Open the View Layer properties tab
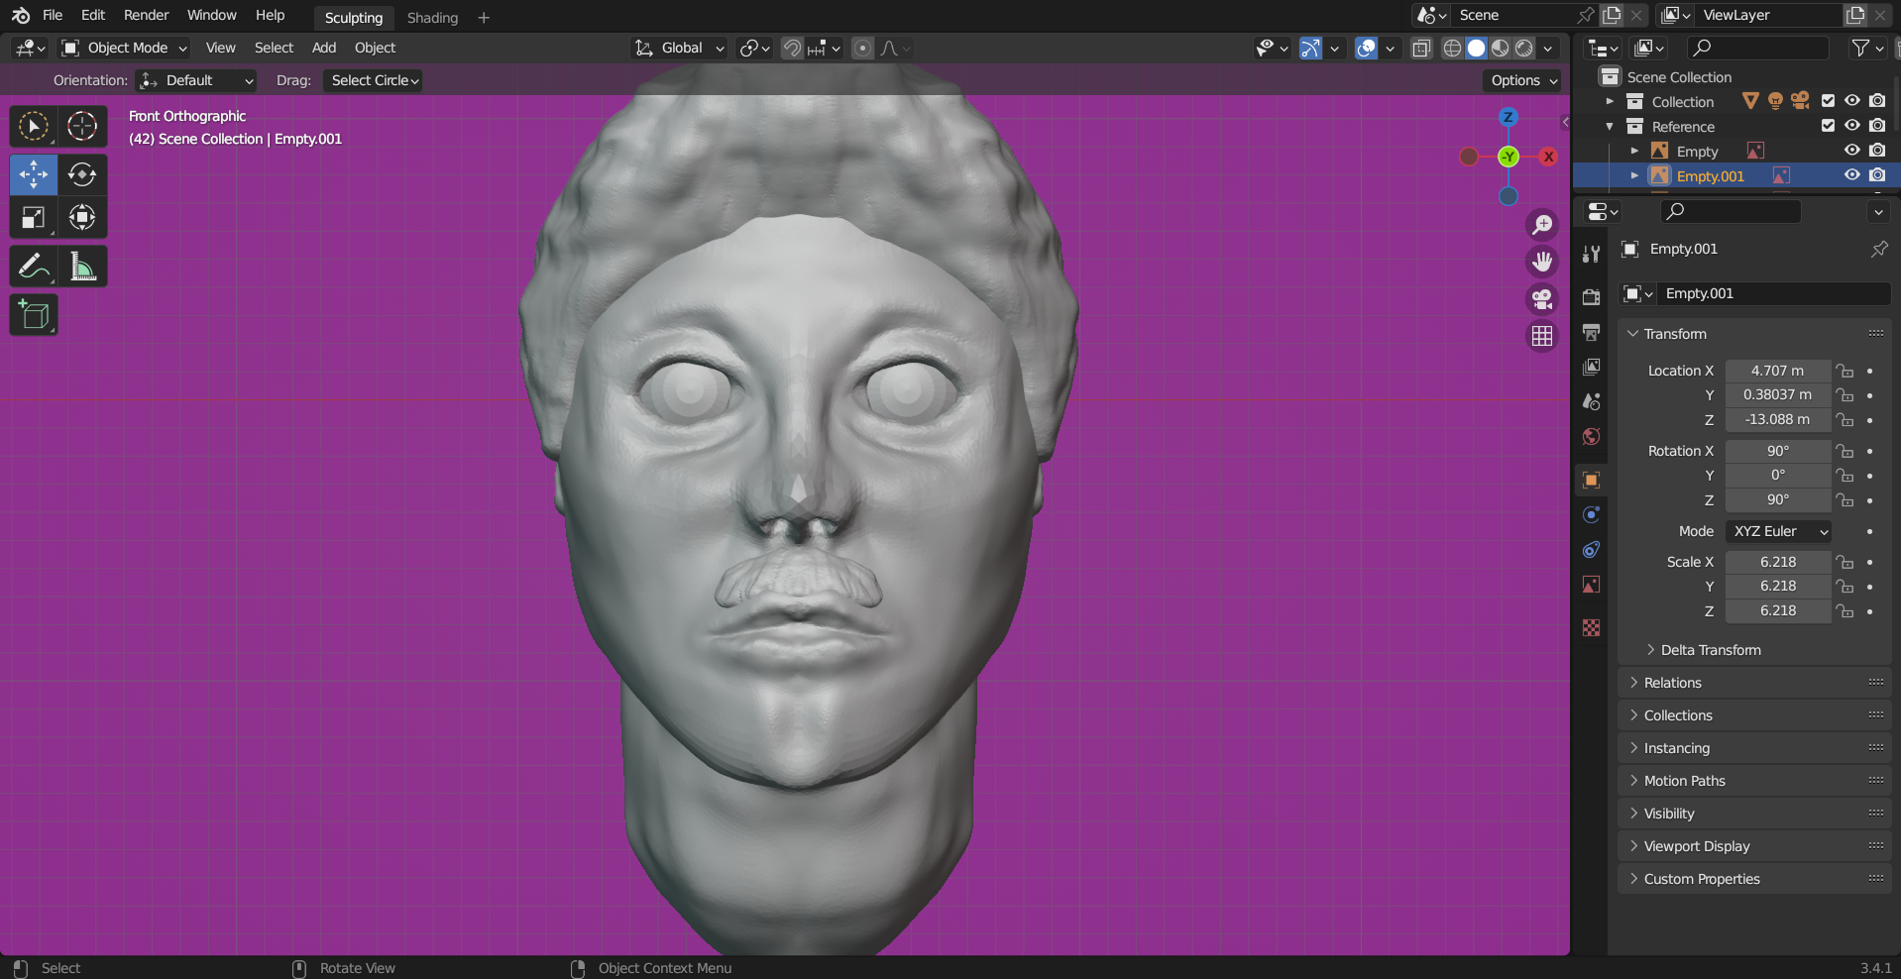 pyautogui.click(x=1591, y=367)
